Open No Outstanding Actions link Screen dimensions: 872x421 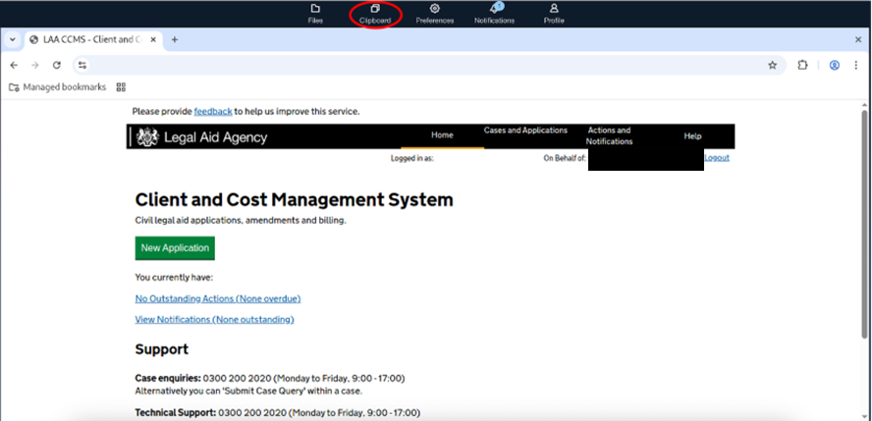217,298
